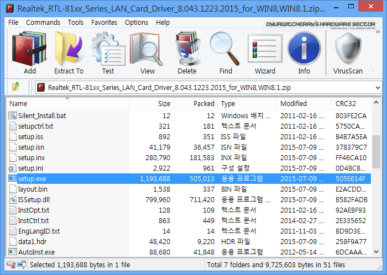Image resolution: width=387 pixels, height=275 pixels.
Task: Click file name InstCtrl.txt
Action: click(x=33, y=220)
